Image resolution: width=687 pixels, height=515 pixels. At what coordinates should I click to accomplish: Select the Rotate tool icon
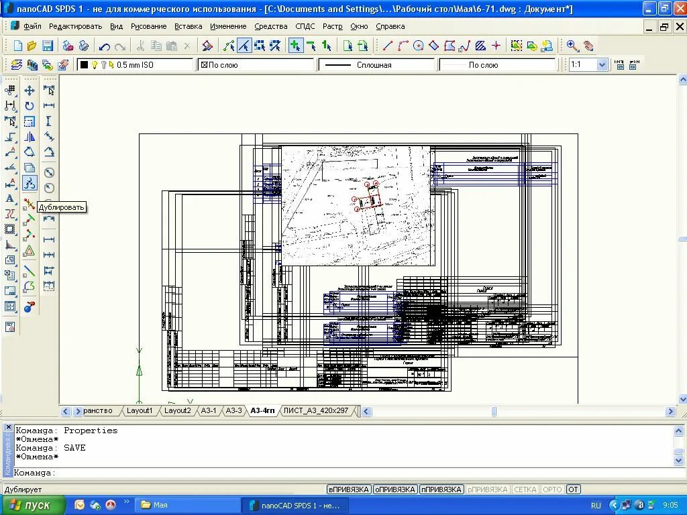click(30, 106)
